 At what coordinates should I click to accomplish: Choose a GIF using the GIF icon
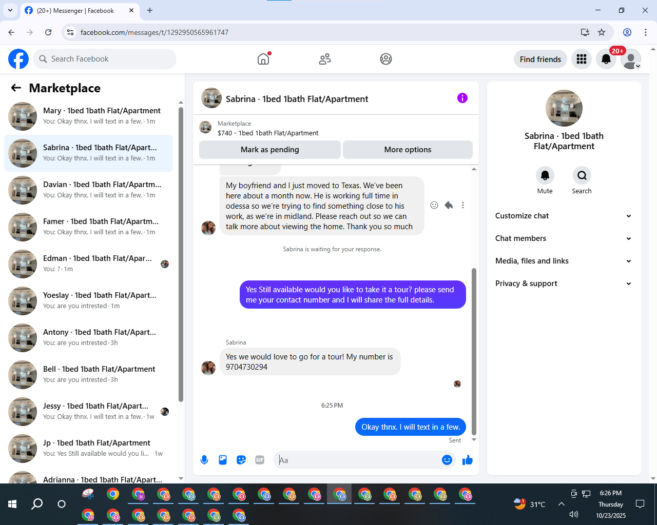(260, 460)
